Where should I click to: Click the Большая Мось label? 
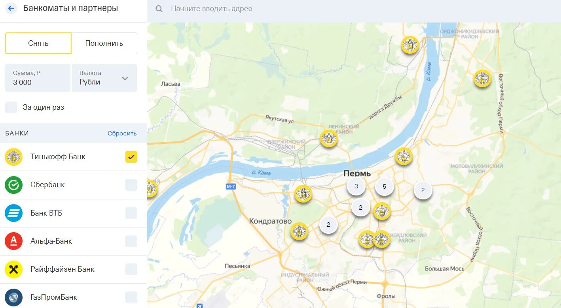pos(445,269)
